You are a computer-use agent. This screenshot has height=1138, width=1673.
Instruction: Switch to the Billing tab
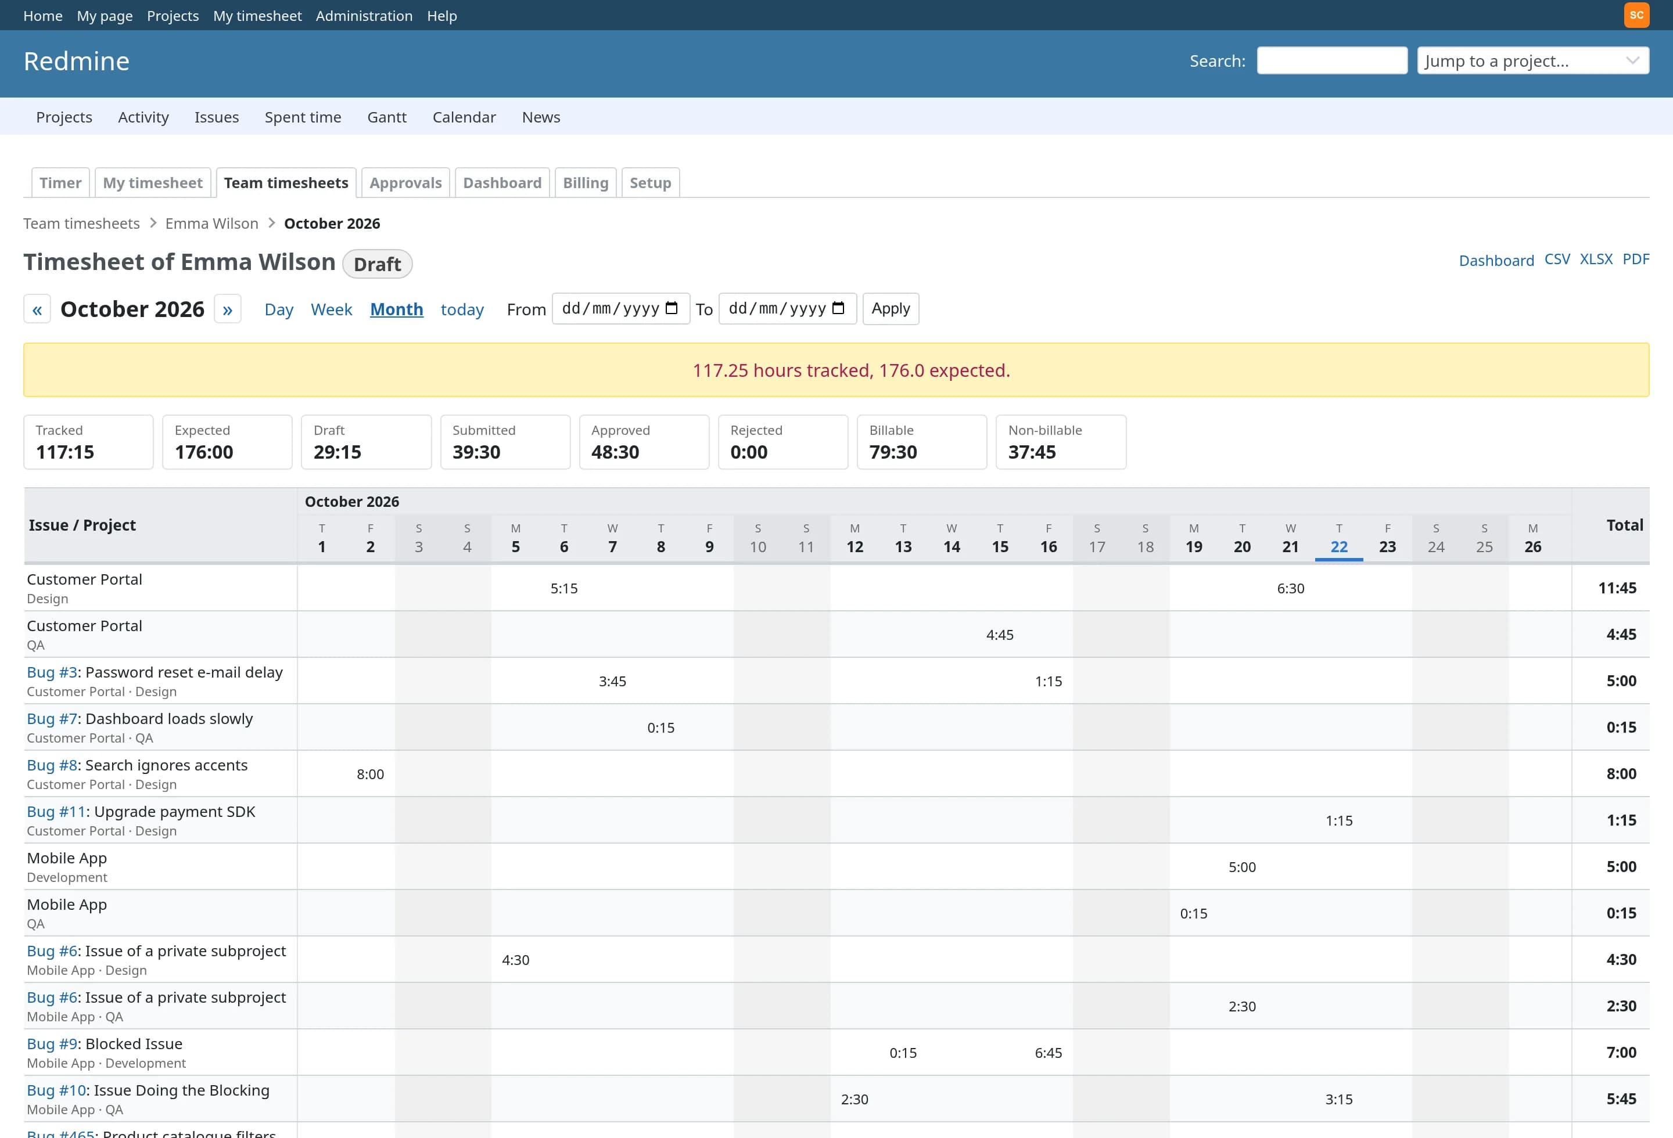[586, 183]
